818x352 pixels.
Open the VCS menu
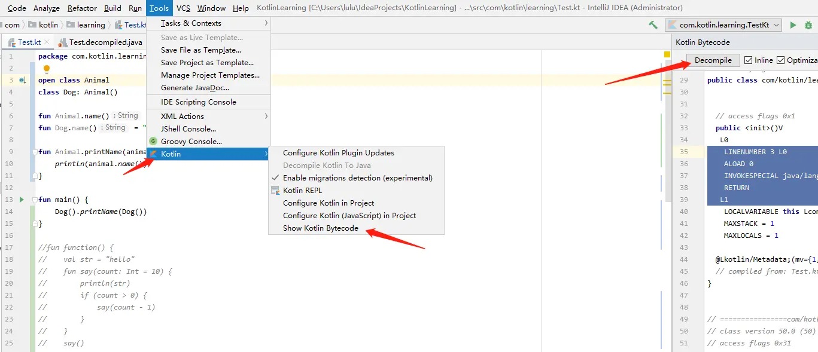pos(183,8)
